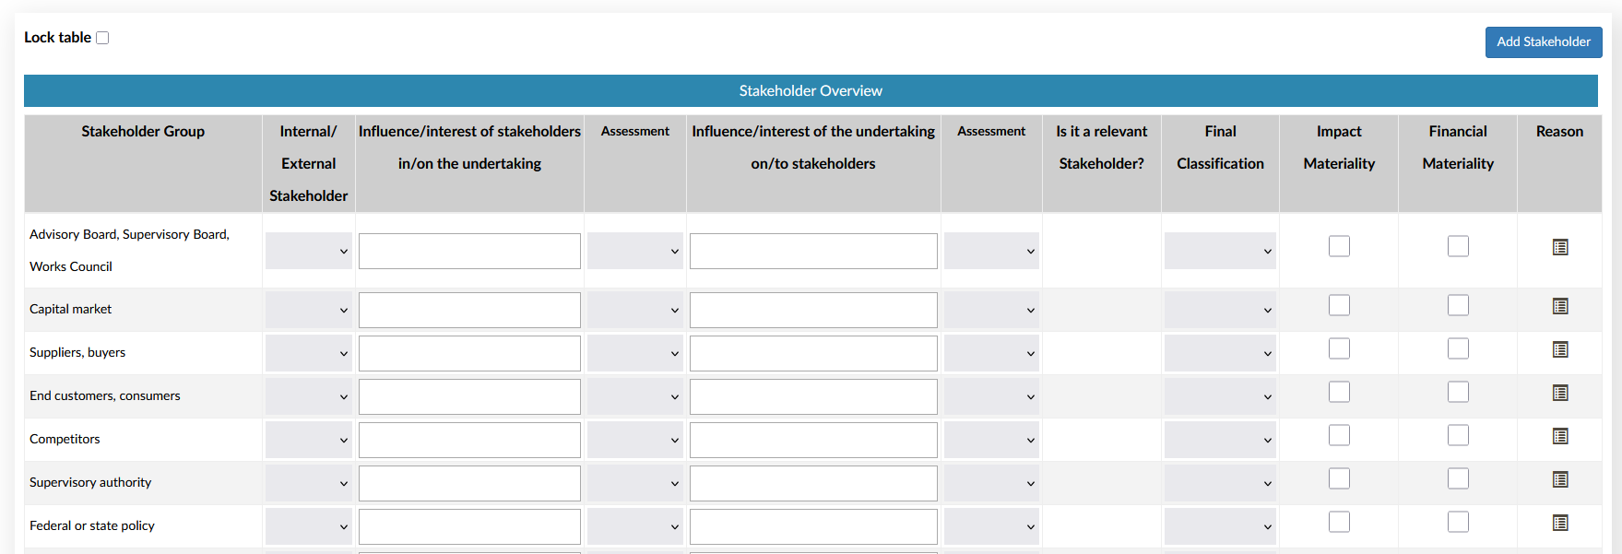1622x554 pixels.
Task: Open Reason notes for Competitors row
Action: coord(1560,436)
